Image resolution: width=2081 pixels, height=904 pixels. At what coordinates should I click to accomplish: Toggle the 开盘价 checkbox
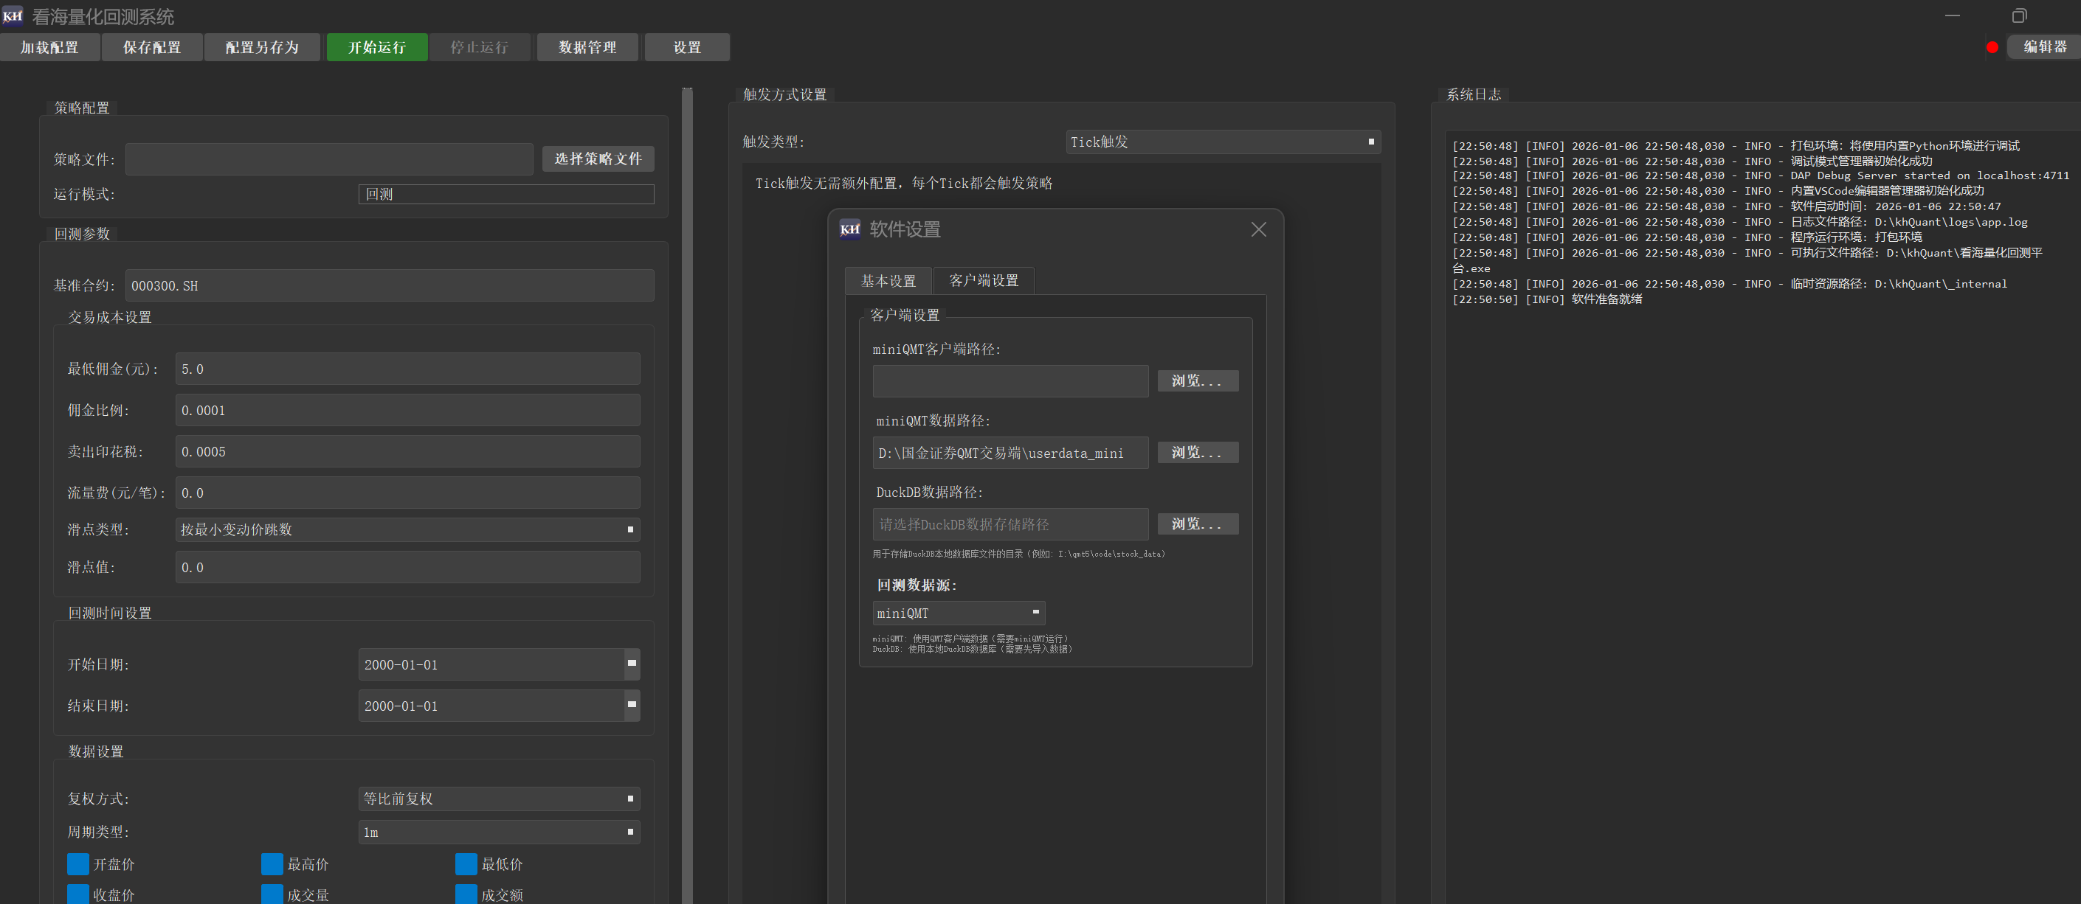click(x=78, y=863)
